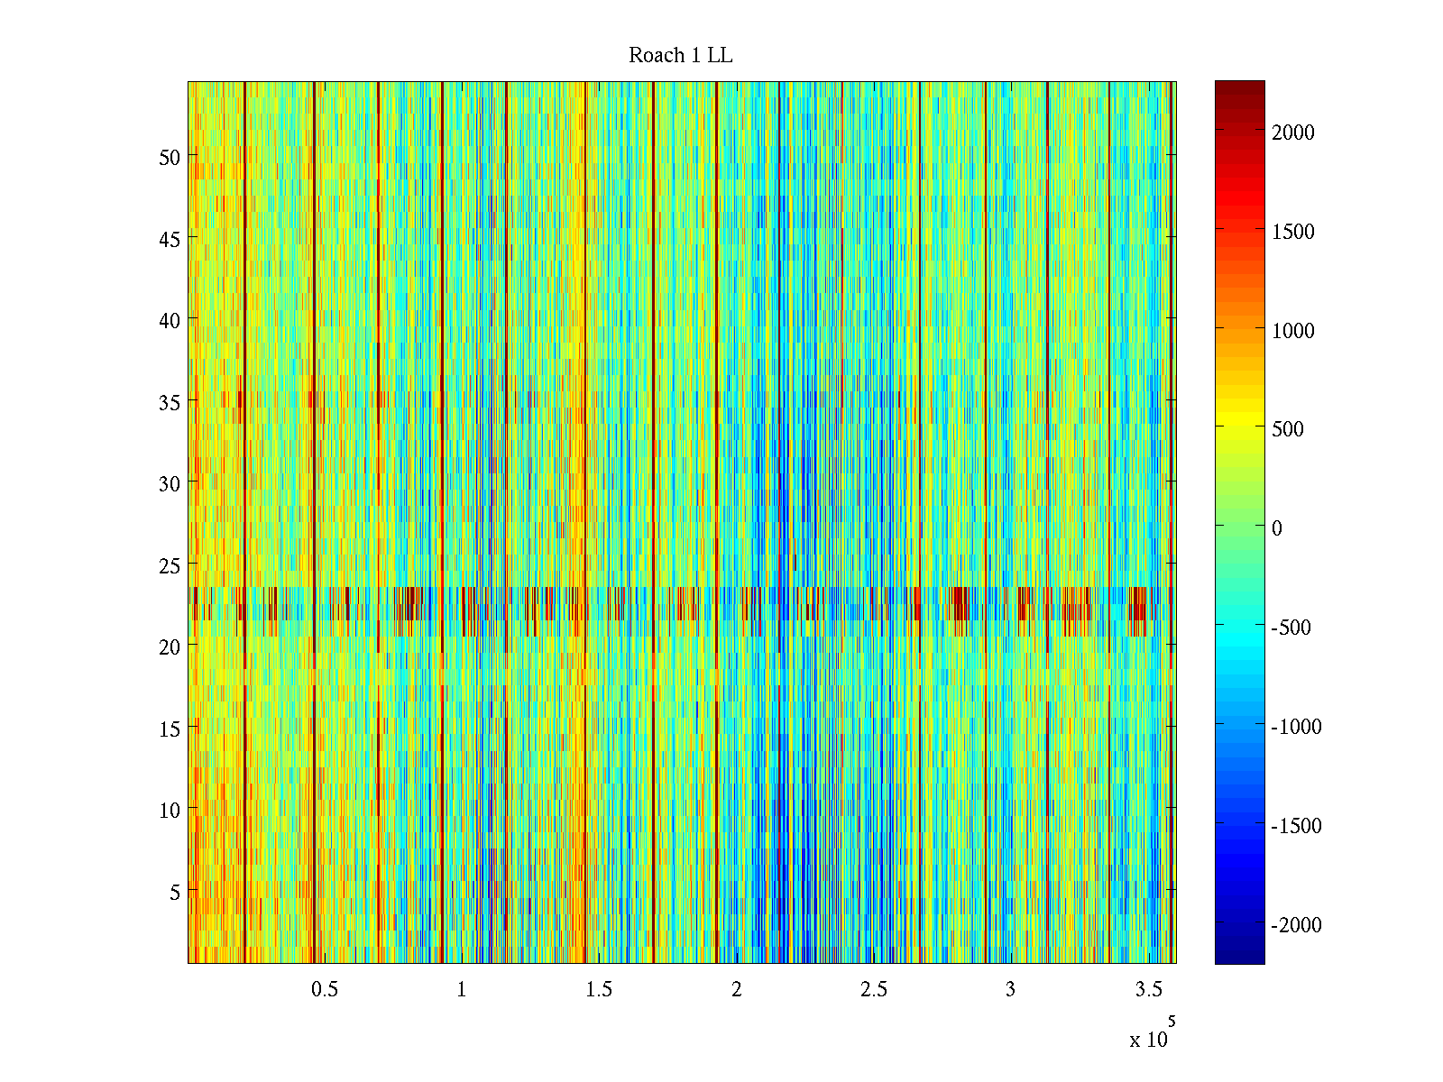Click the y-axis tick label 20
This screenshot has width=1443, height=1082.
pyautogui.click(x=170, y=646)
